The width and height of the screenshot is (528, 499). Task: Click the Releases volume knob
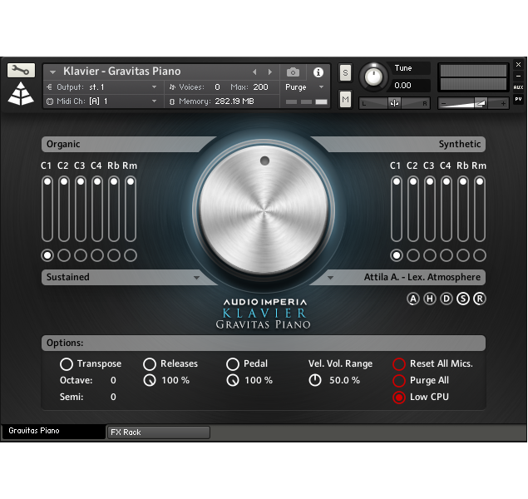point(150,380)
